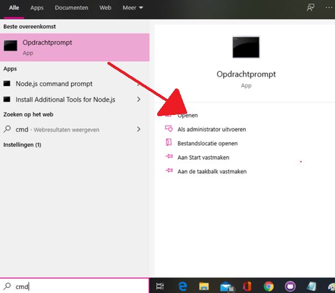Viewport: 335px width, 293px height.
Task: Open Microsoft Edge from the taskbar
Action: click(182, 286)
